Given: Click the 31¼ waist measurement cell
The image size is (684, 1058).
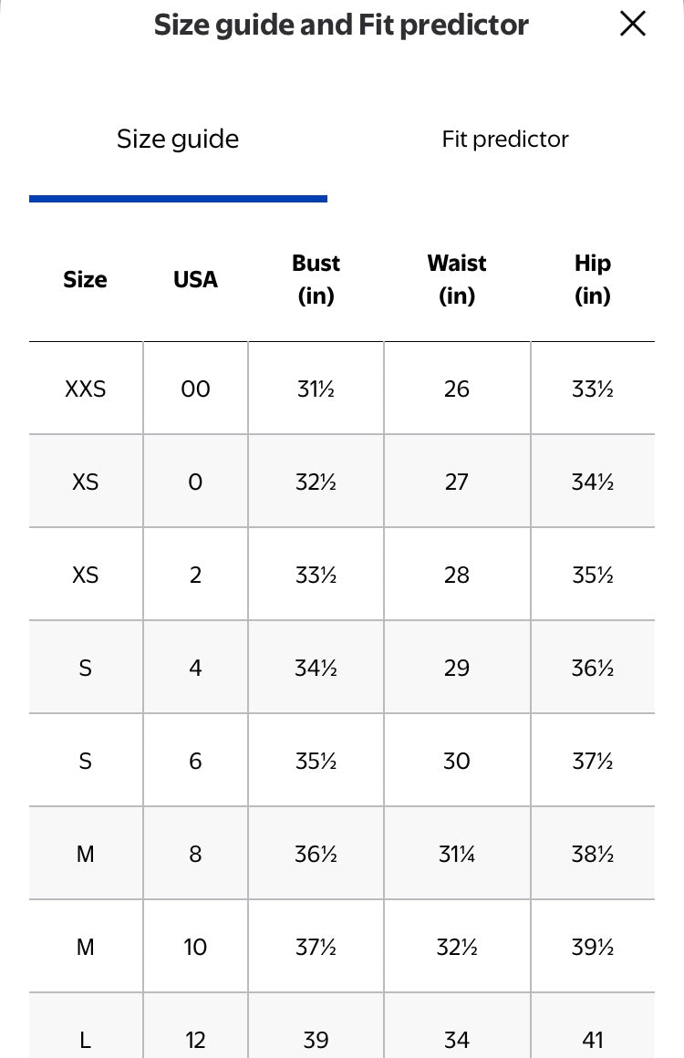Looking at the screenshot, I should [457, 855].
